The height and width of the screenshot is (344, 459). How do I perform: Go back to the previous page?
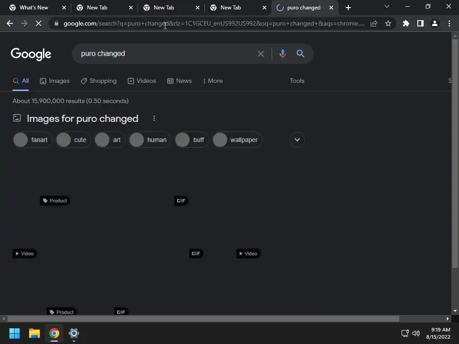pos(10,23)
